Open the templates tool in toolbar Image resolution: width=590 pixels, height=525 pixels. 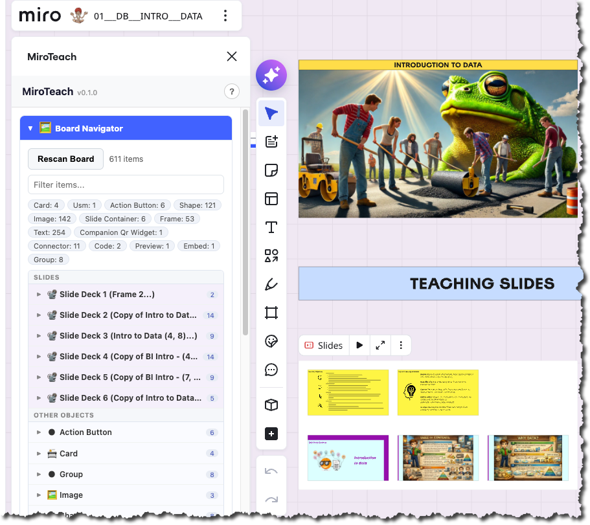point(271,142)
